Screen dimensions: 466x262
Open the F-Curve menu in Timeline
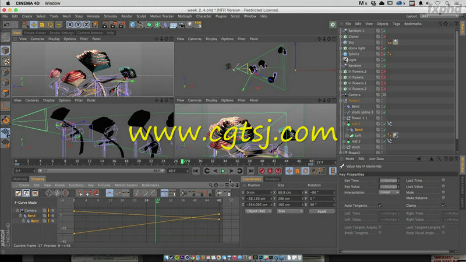(x=104, y=185)
